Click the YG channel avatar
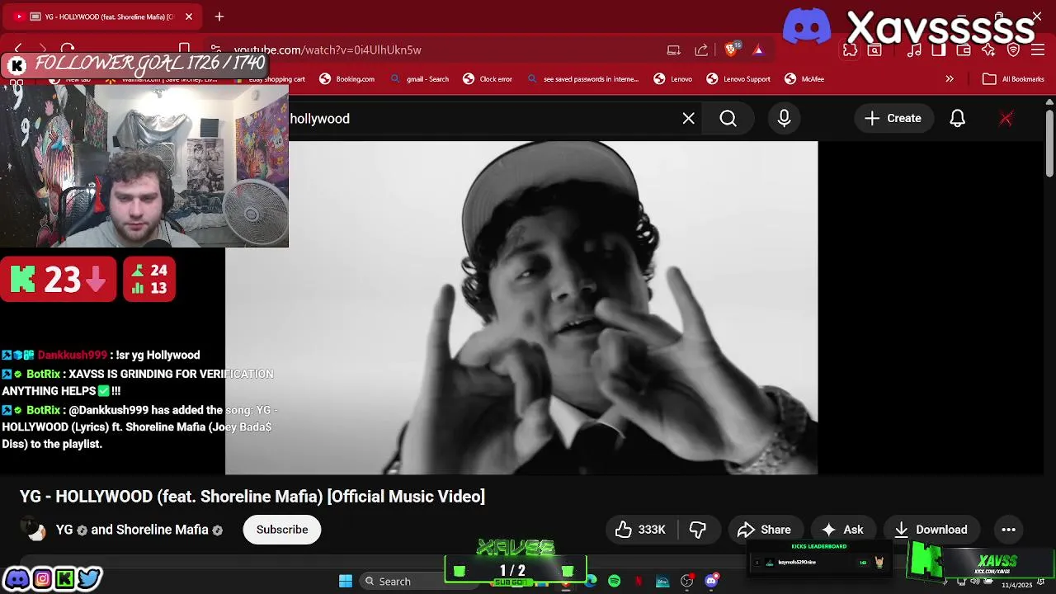The height and width of the screenshot is (594, 1056). pos(35,530)
